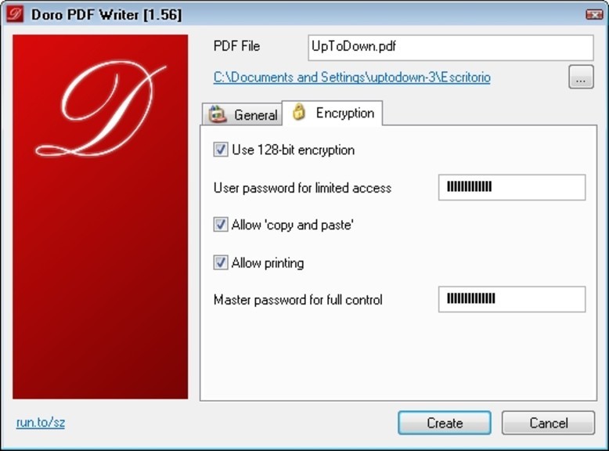The image size is (609, 451).
Task: Toggle Allow printing checkbox
Action: pos(220,262)
